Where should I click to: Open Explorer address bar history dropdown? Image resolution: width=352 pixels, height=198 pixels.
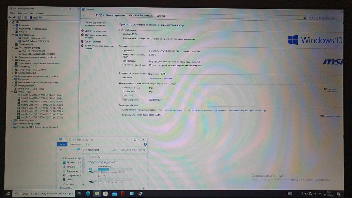click(x=112, y=149)
